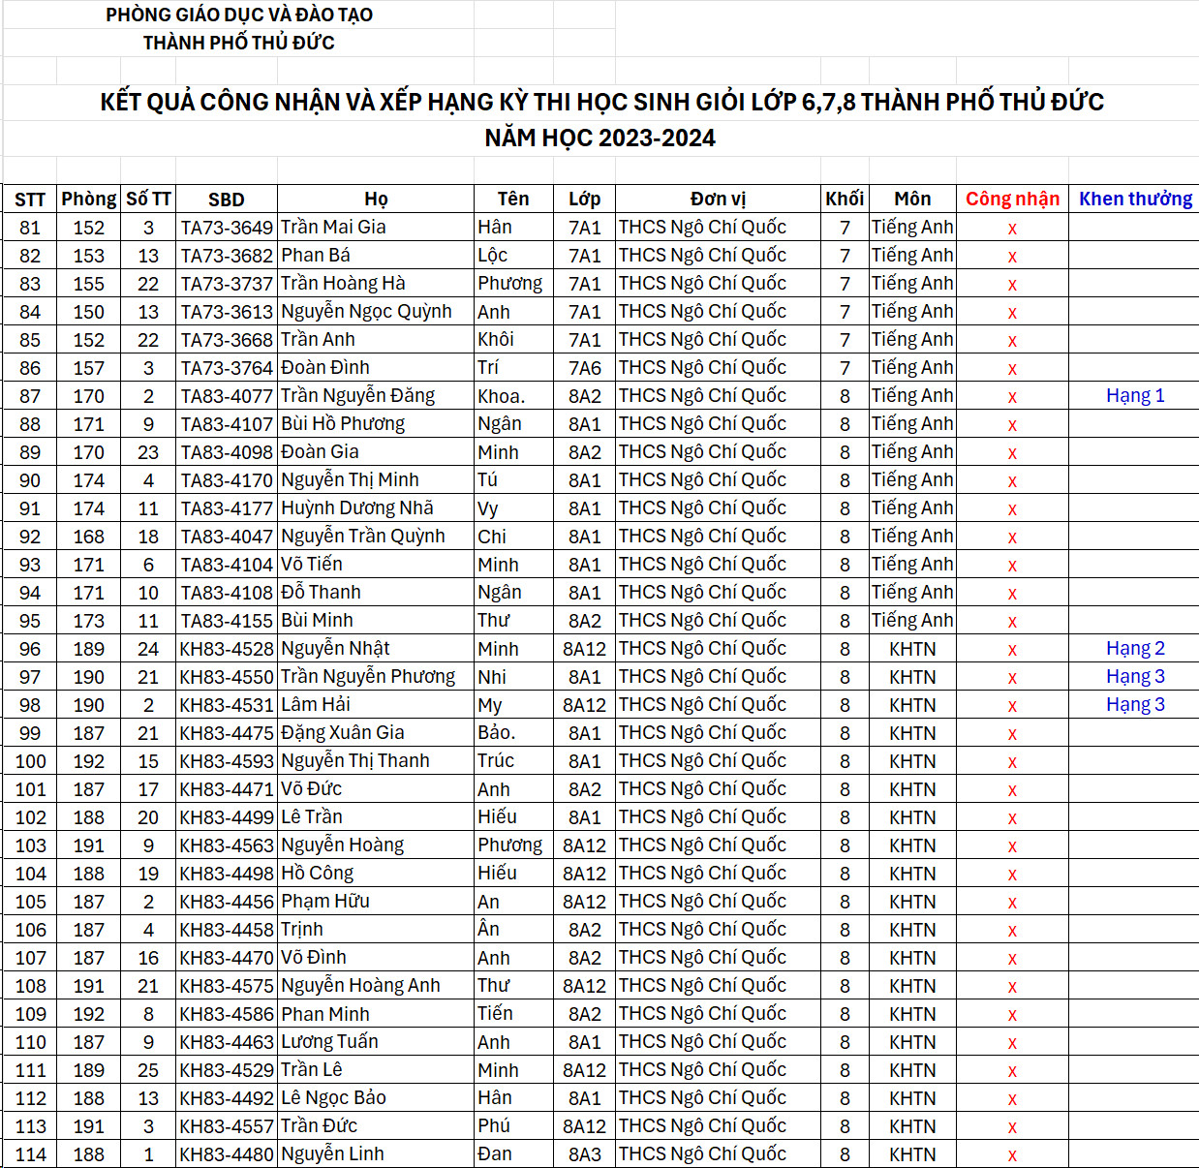Image resolution: width=1199 pixels, height=1168 pixels.
Task: Click the SBD cell KH83-4480
Action: click(227, 1154)
